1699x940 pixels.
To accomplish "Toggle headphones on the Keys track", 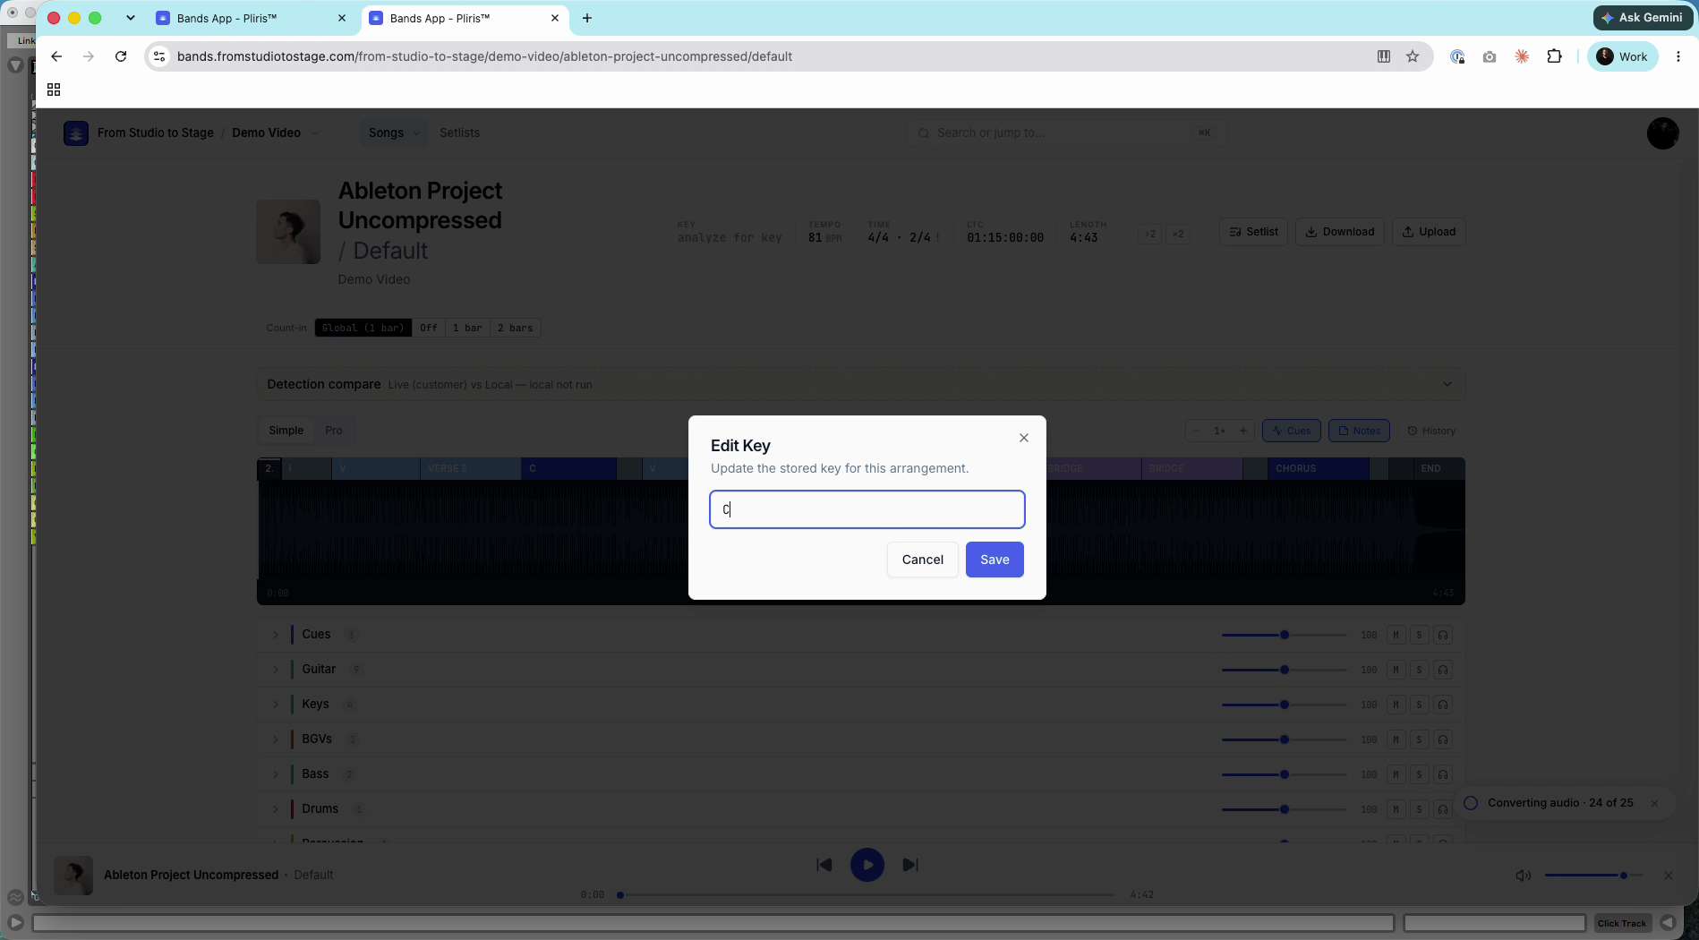I will [x=1443, y=705].
